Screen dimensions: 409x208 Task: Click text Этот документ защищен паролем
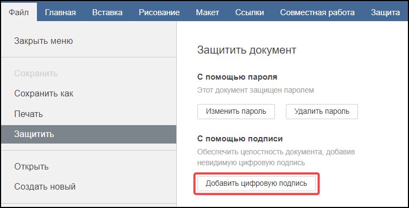255,90
